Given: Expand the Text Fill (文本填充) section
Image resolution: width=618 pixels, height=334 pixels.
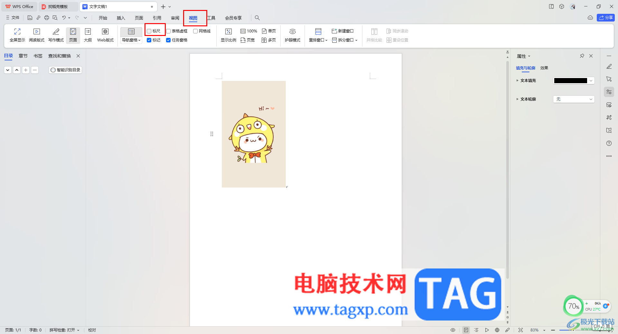Looking at the screenshot, I should pos(518,81).
